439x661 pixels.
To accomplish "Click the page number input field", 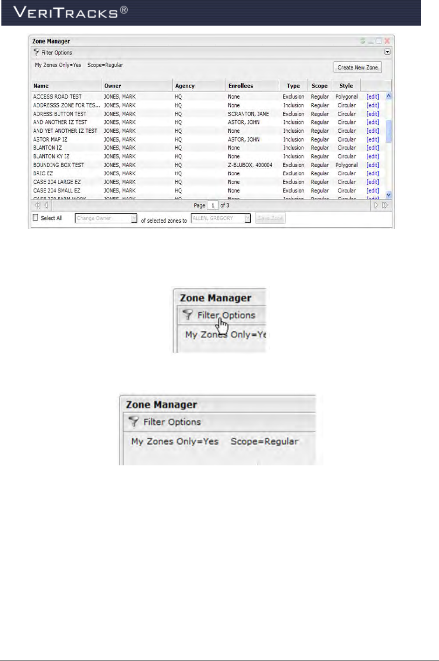I will 213,205.
